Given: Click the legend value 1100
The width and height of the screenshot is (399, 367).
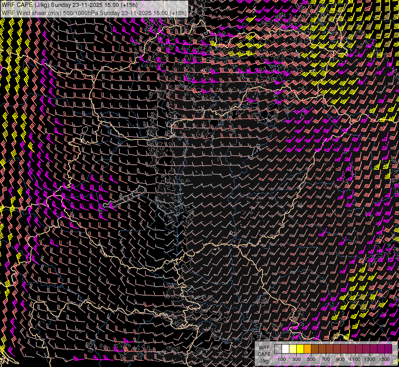Looking at the screenshot, I should (x=355, y=359).
